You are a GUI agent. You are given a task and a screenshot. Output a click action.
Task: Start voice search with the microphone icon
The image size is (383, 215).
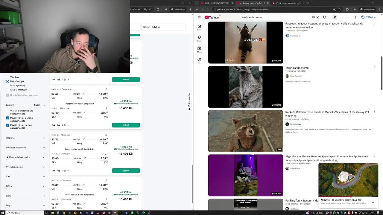click(x=335, y=17)
